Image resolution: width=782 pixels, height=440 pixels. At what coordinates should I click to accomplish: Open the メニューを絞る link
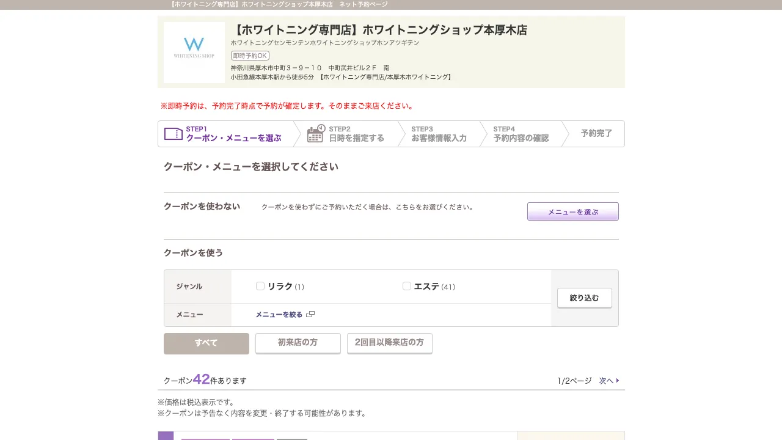pyautogui.click(x=279, y=314)
